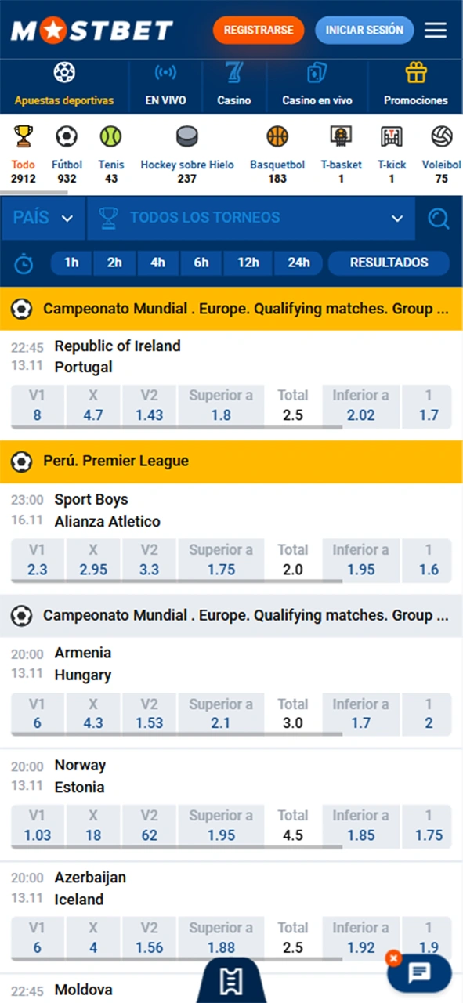Enable the 24h upcoming matches filter
This screenshot has width=463, height=1003.
pos(298,263)
